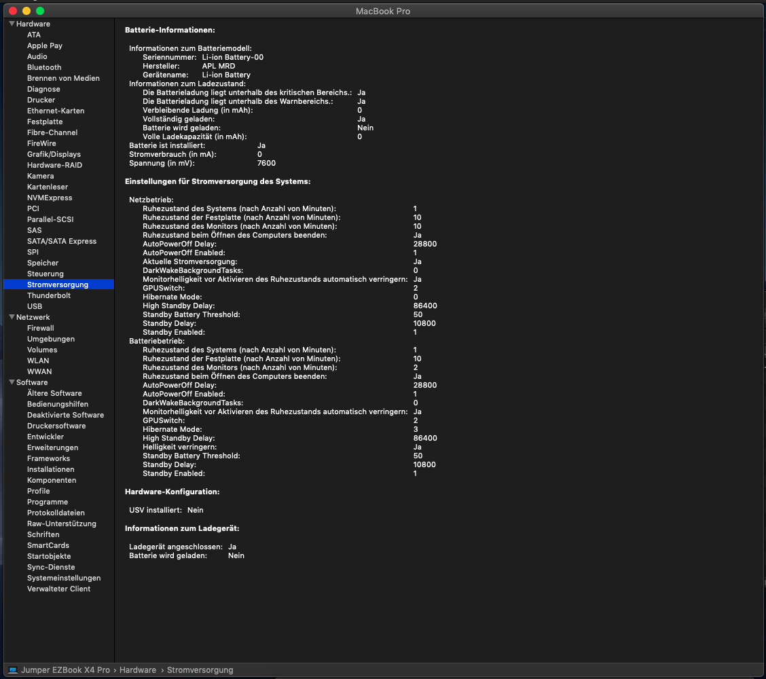The width and height of the screenshot is (766, 679).
Task: Select SPI in the sidebar
Action: pos(33,252)
